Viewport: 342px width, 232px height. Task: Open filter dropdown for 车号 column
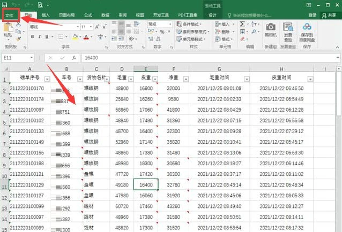[x=80, y=79]
